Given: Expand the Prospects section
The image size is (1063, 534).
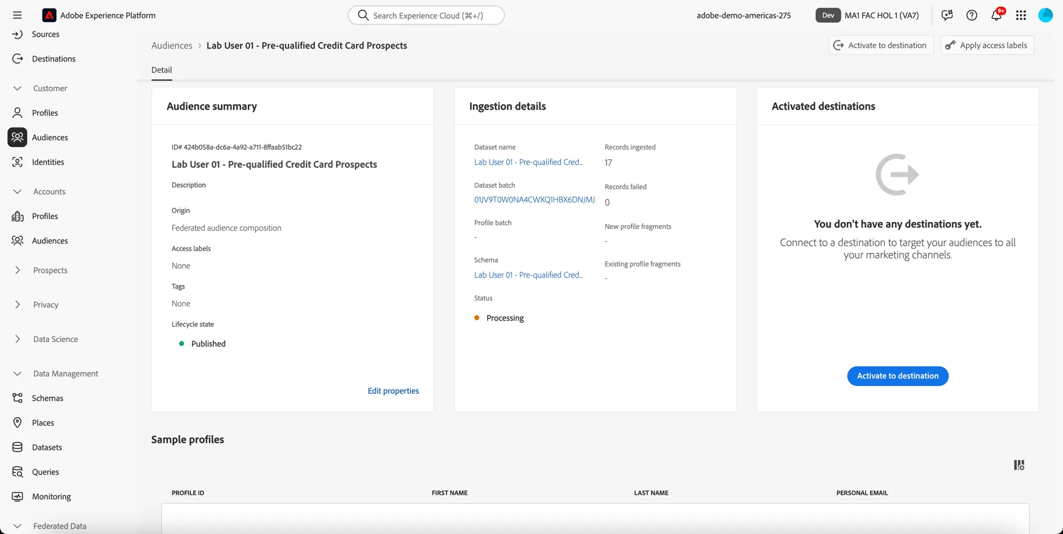Looking at the screenshot, I should 17,270.
